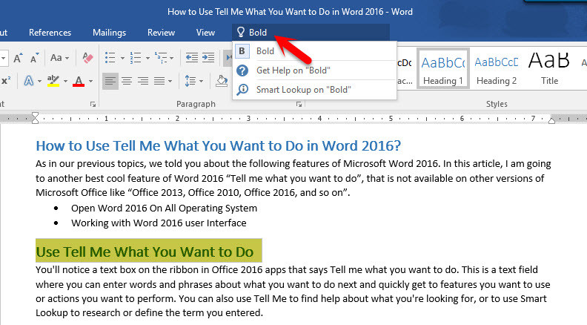
Task: Click the B icon in Tell Me results
Action: [x=242, y=51]
